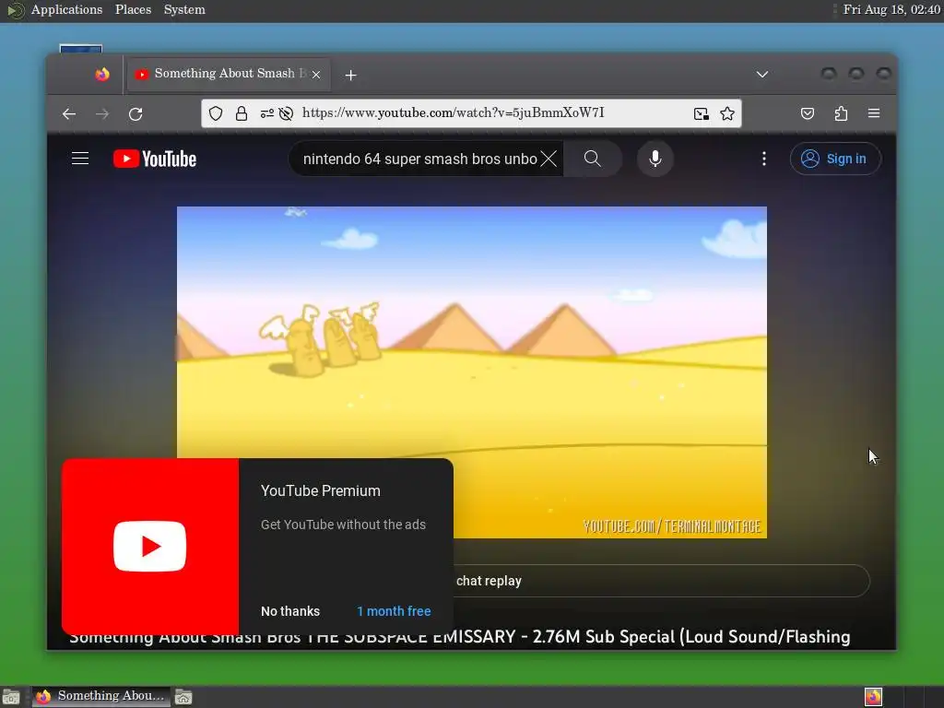The image size is (944, 708).
Task: Clear the YouTube search query with X
Action: 549,159
